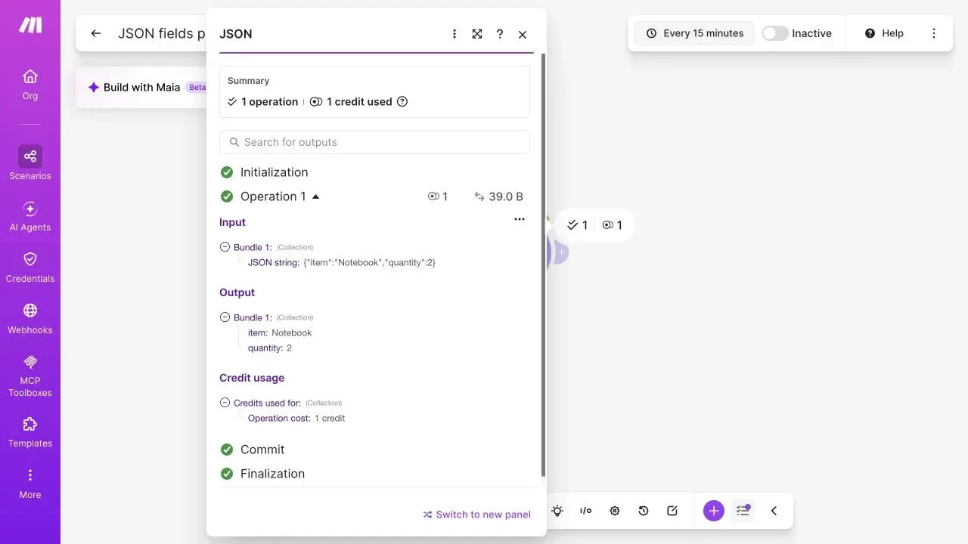The width and height of the screenshot is (968, 544).
Task: Open scenario inputs/outputs I/O icon
Action: pos(585,511)
